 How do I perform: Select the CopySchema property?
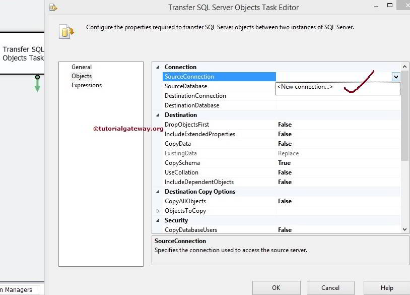[x=182, y=163]
